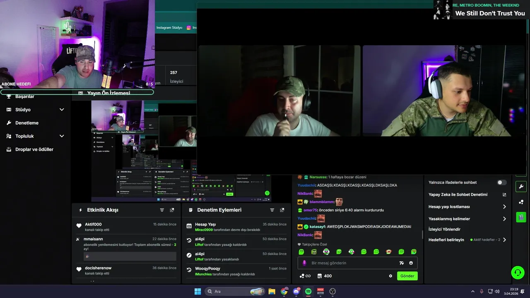Open volume control in system tray
Screen dimensions: 530x298
497,291
